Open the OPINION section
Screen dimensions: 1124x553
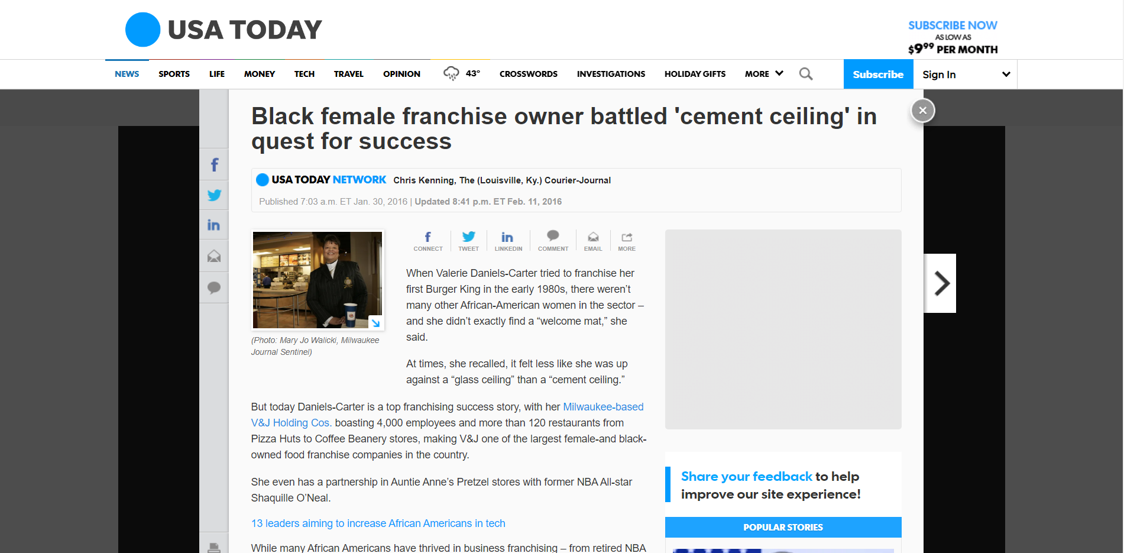(401, 74)
